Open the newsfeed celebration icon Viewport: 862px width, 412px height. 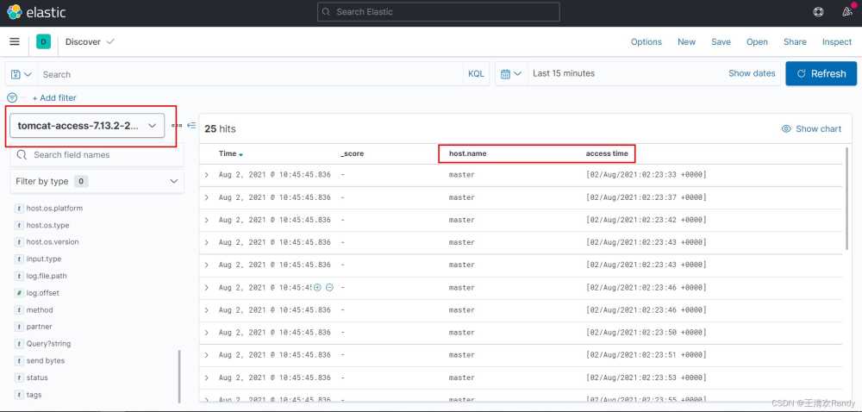click(x=846, y=12)
